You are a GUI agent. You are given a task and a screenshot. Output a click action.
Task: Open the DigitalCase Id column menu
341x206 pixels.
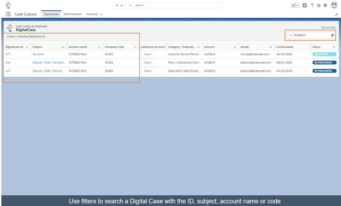(x=27, y=47)
